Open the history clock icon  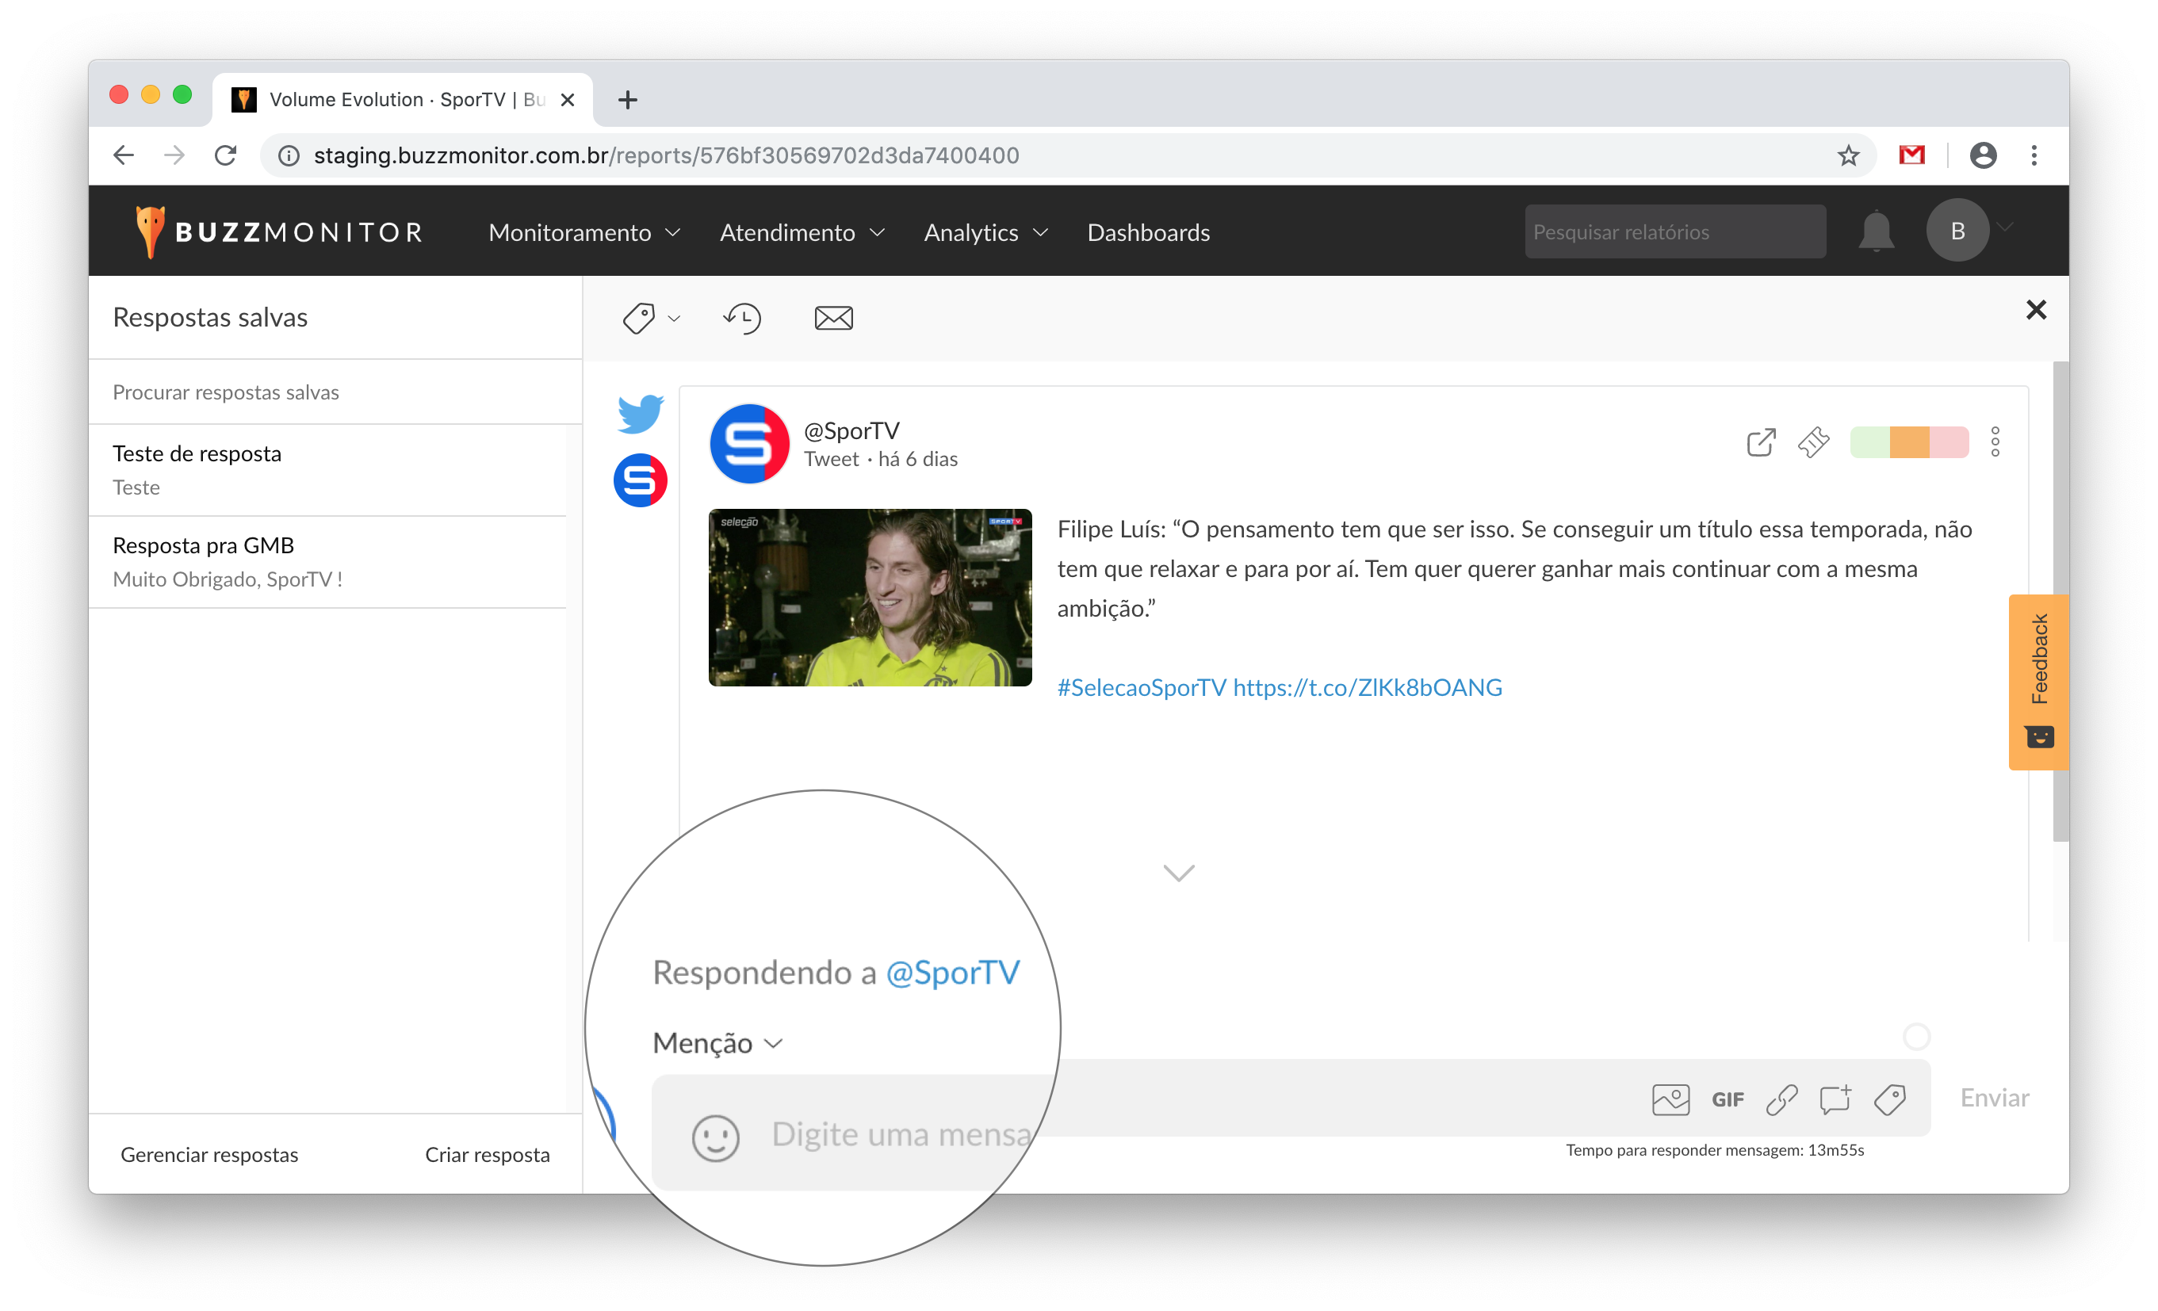(x=743, y=318)
